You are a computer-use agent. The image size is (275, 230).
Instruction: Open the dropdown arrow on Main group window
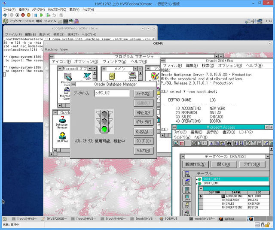pos(136,69)
